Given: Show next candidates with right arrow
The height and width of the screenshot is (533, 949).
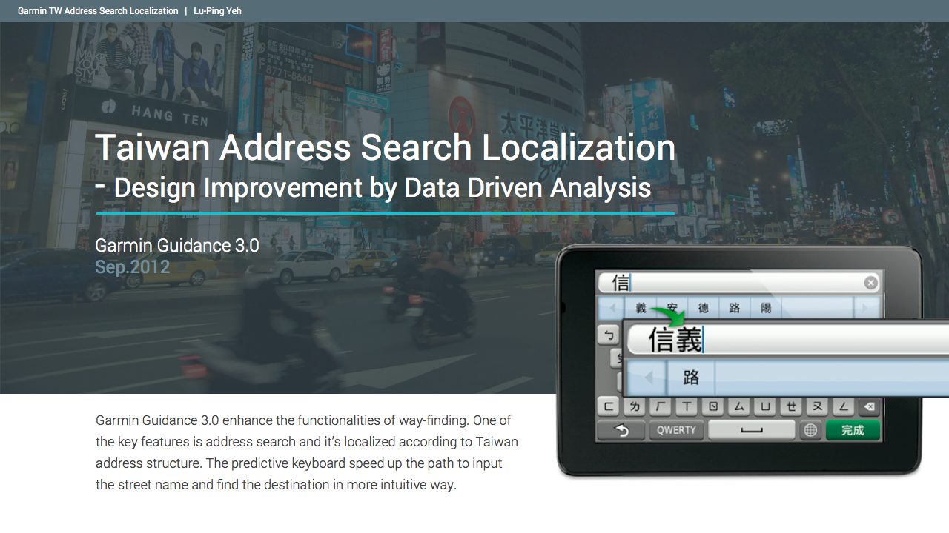Looking at the screenshot, I should (867, 308).
